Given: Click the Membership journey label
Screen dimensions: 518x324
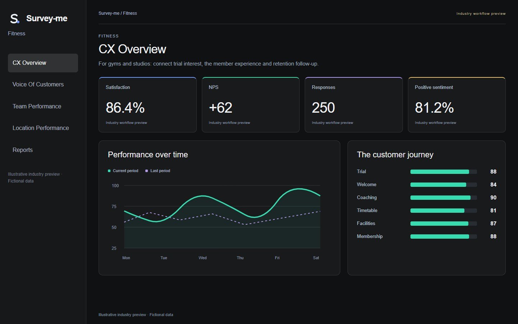Looking at the screenshot, I should pyautogui.click(x=370, y=237).
